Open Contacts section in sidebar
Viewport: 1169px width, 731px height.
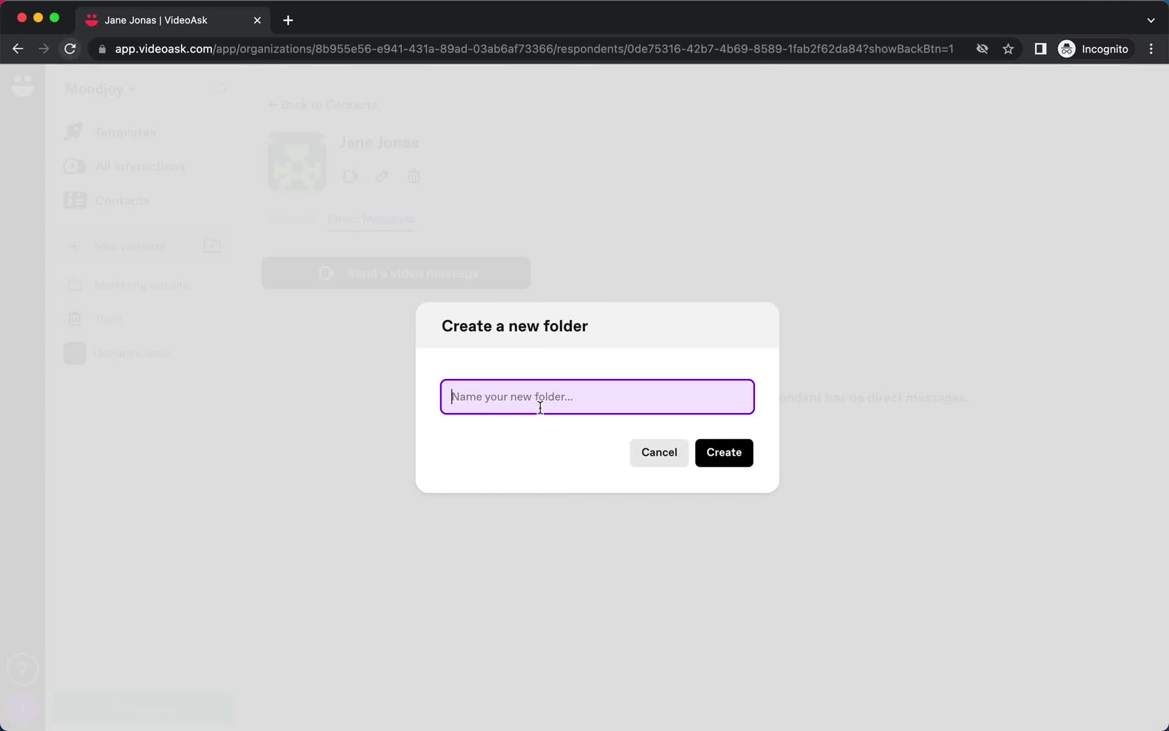(x=121, y=200)
